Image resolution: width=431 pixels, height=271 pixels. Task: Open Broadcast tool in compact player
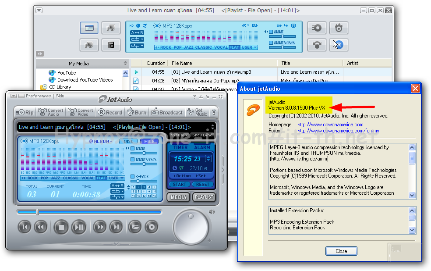167,112
